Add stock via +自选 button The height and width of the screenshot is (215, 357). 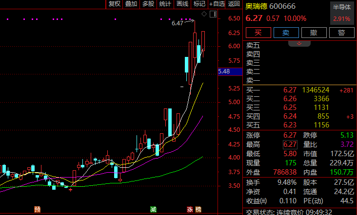[217, 4]
